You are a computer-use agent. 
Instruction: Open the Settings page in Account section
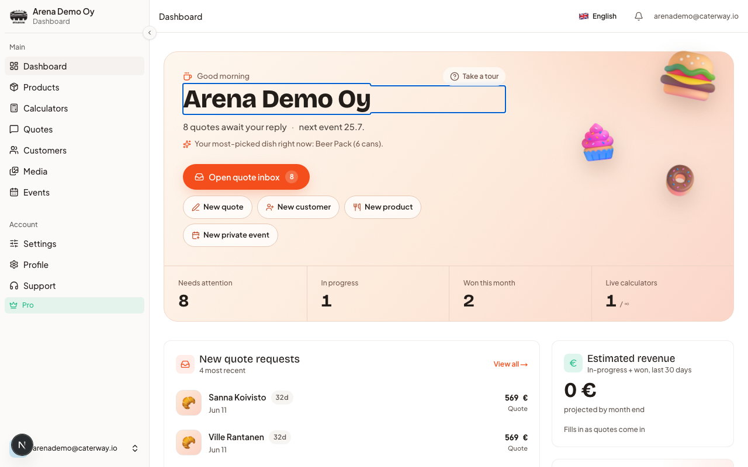tap(74, 243)
